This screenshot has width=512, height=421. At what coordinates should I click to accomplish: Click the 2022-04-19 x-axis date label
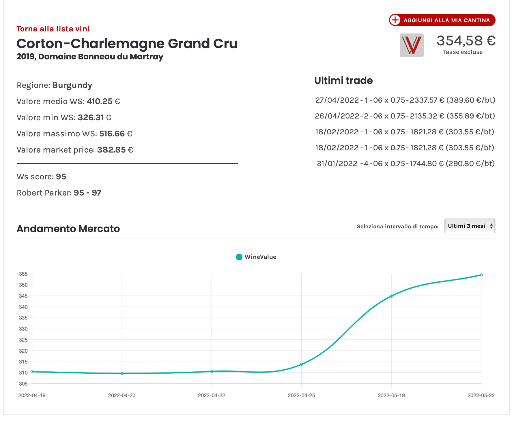point(32,395)
